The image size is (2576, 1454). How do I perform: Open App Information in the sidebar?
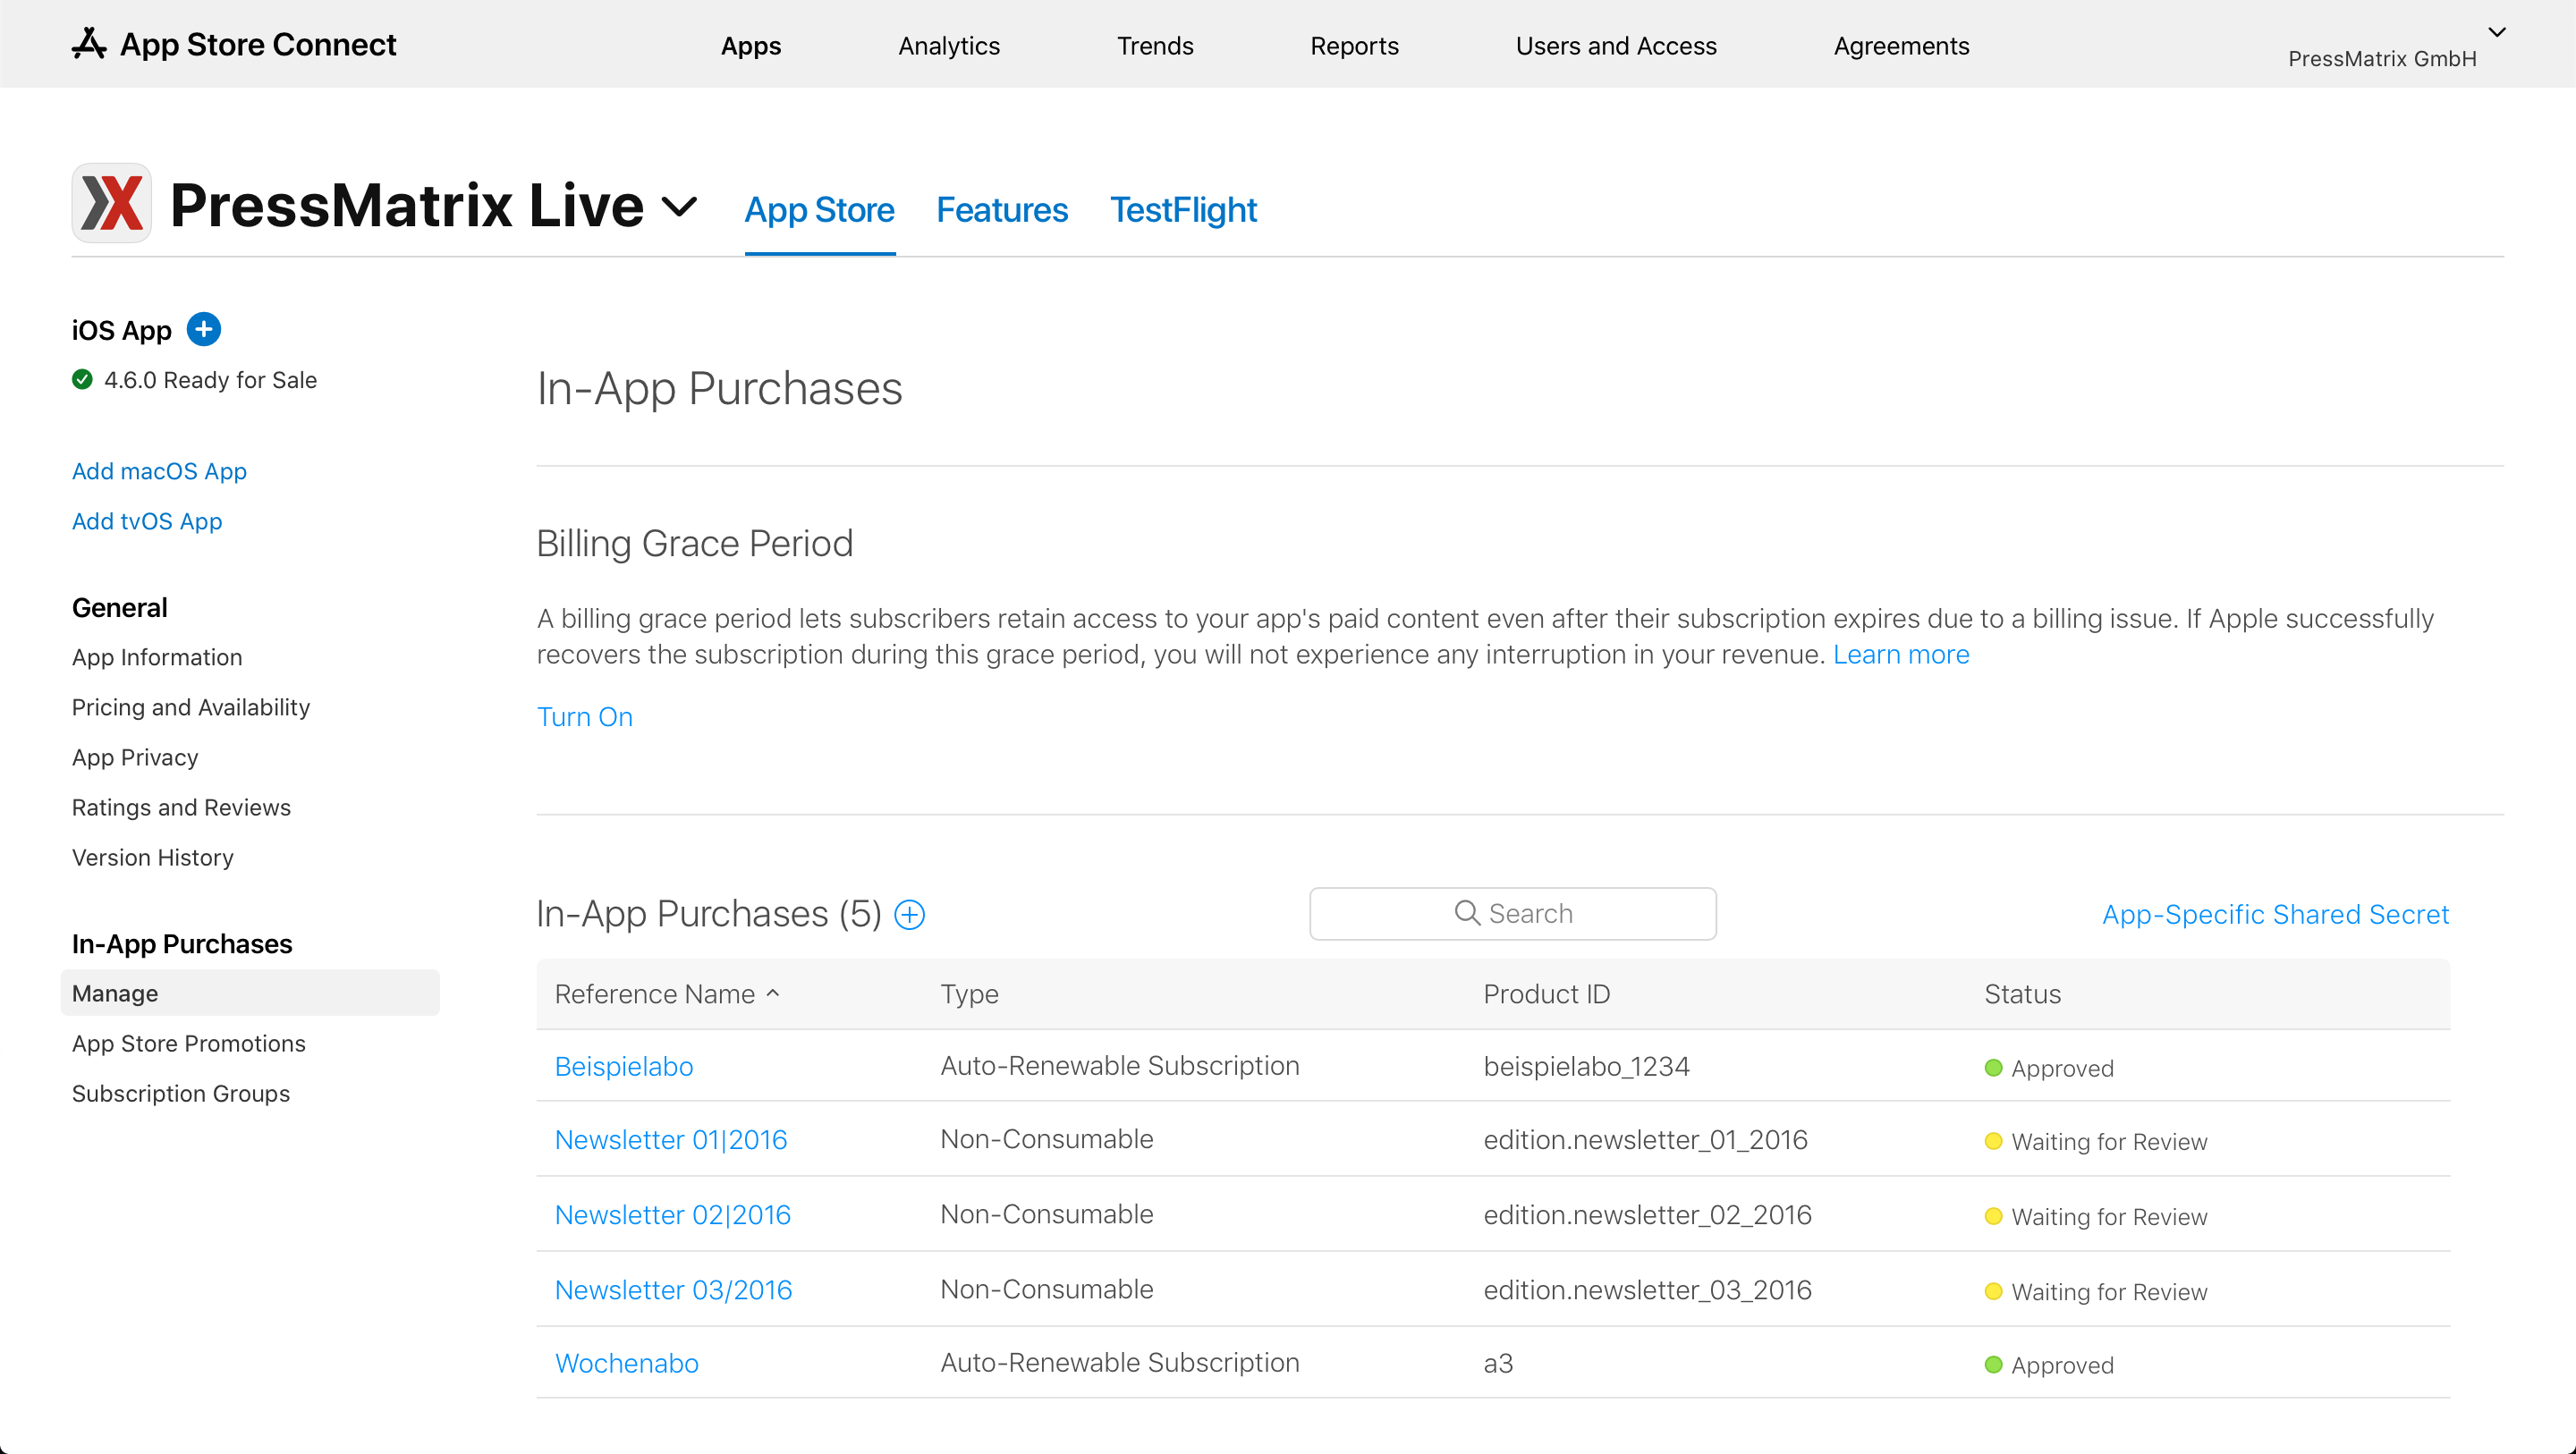157,657
